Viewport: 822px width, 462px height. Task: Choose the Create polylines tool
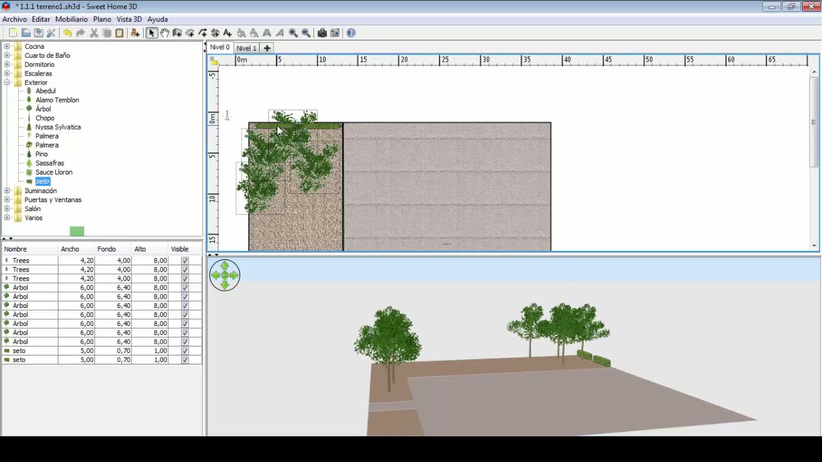(x=203, y=33)
